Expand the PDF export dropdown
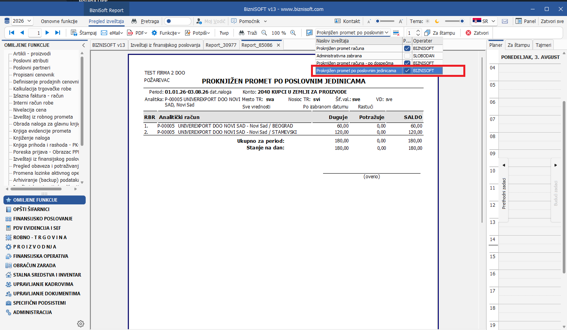Screen dimensions: 567x330 point(138,33)
